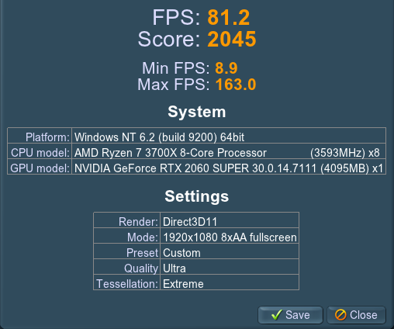The height and width of the screenshot is (329, 394).
Task: Click the green checkmark Save icon
Action: click(277, 315)
